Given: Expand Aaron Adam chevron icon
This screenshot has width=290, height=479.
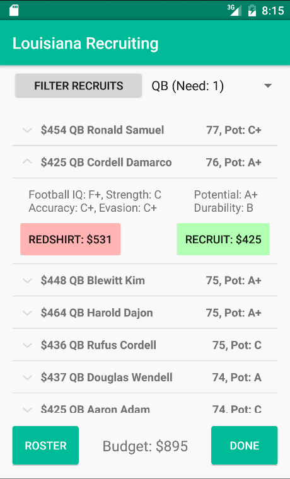Looking at the screenshot, I should pos(28,409).
